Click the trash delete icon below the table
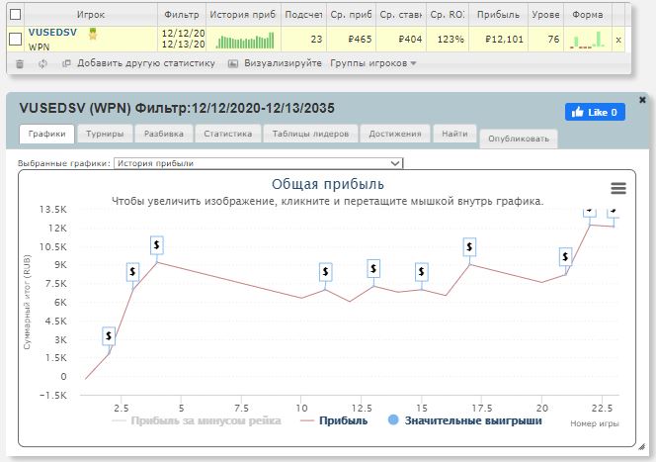Screen dimensions: 656x462 tap(20, 63)
